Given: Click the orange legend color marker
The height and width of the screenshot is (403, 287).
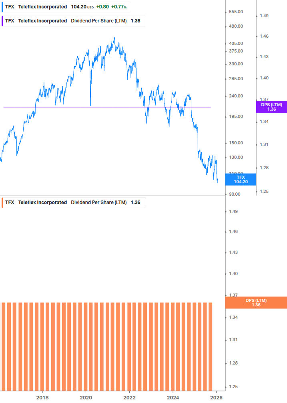Looking at the screenshot, I should [x=2, y=203].
